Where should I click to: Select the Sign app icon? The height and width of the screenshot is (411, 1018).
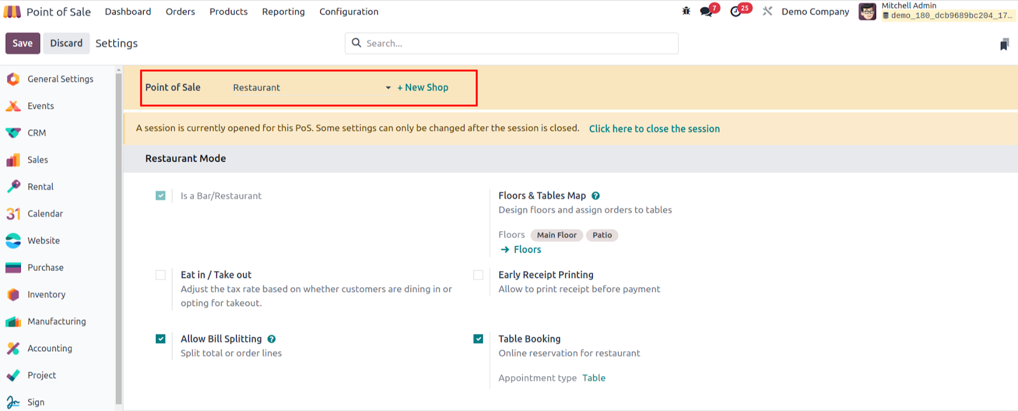(13, 402)
